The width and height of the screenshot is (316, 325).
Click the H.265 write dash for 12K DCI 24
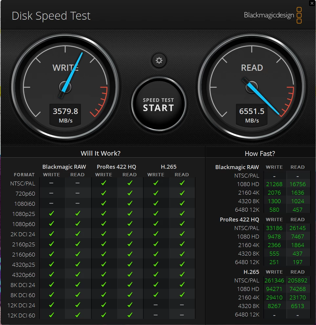click(156, 305)
